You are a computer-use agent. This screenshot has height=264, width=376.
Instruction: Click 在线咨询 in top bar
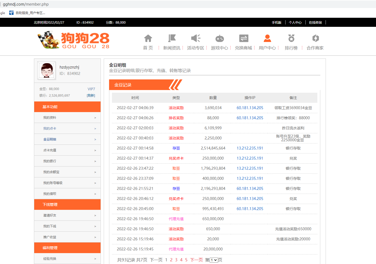pos(315,23)
